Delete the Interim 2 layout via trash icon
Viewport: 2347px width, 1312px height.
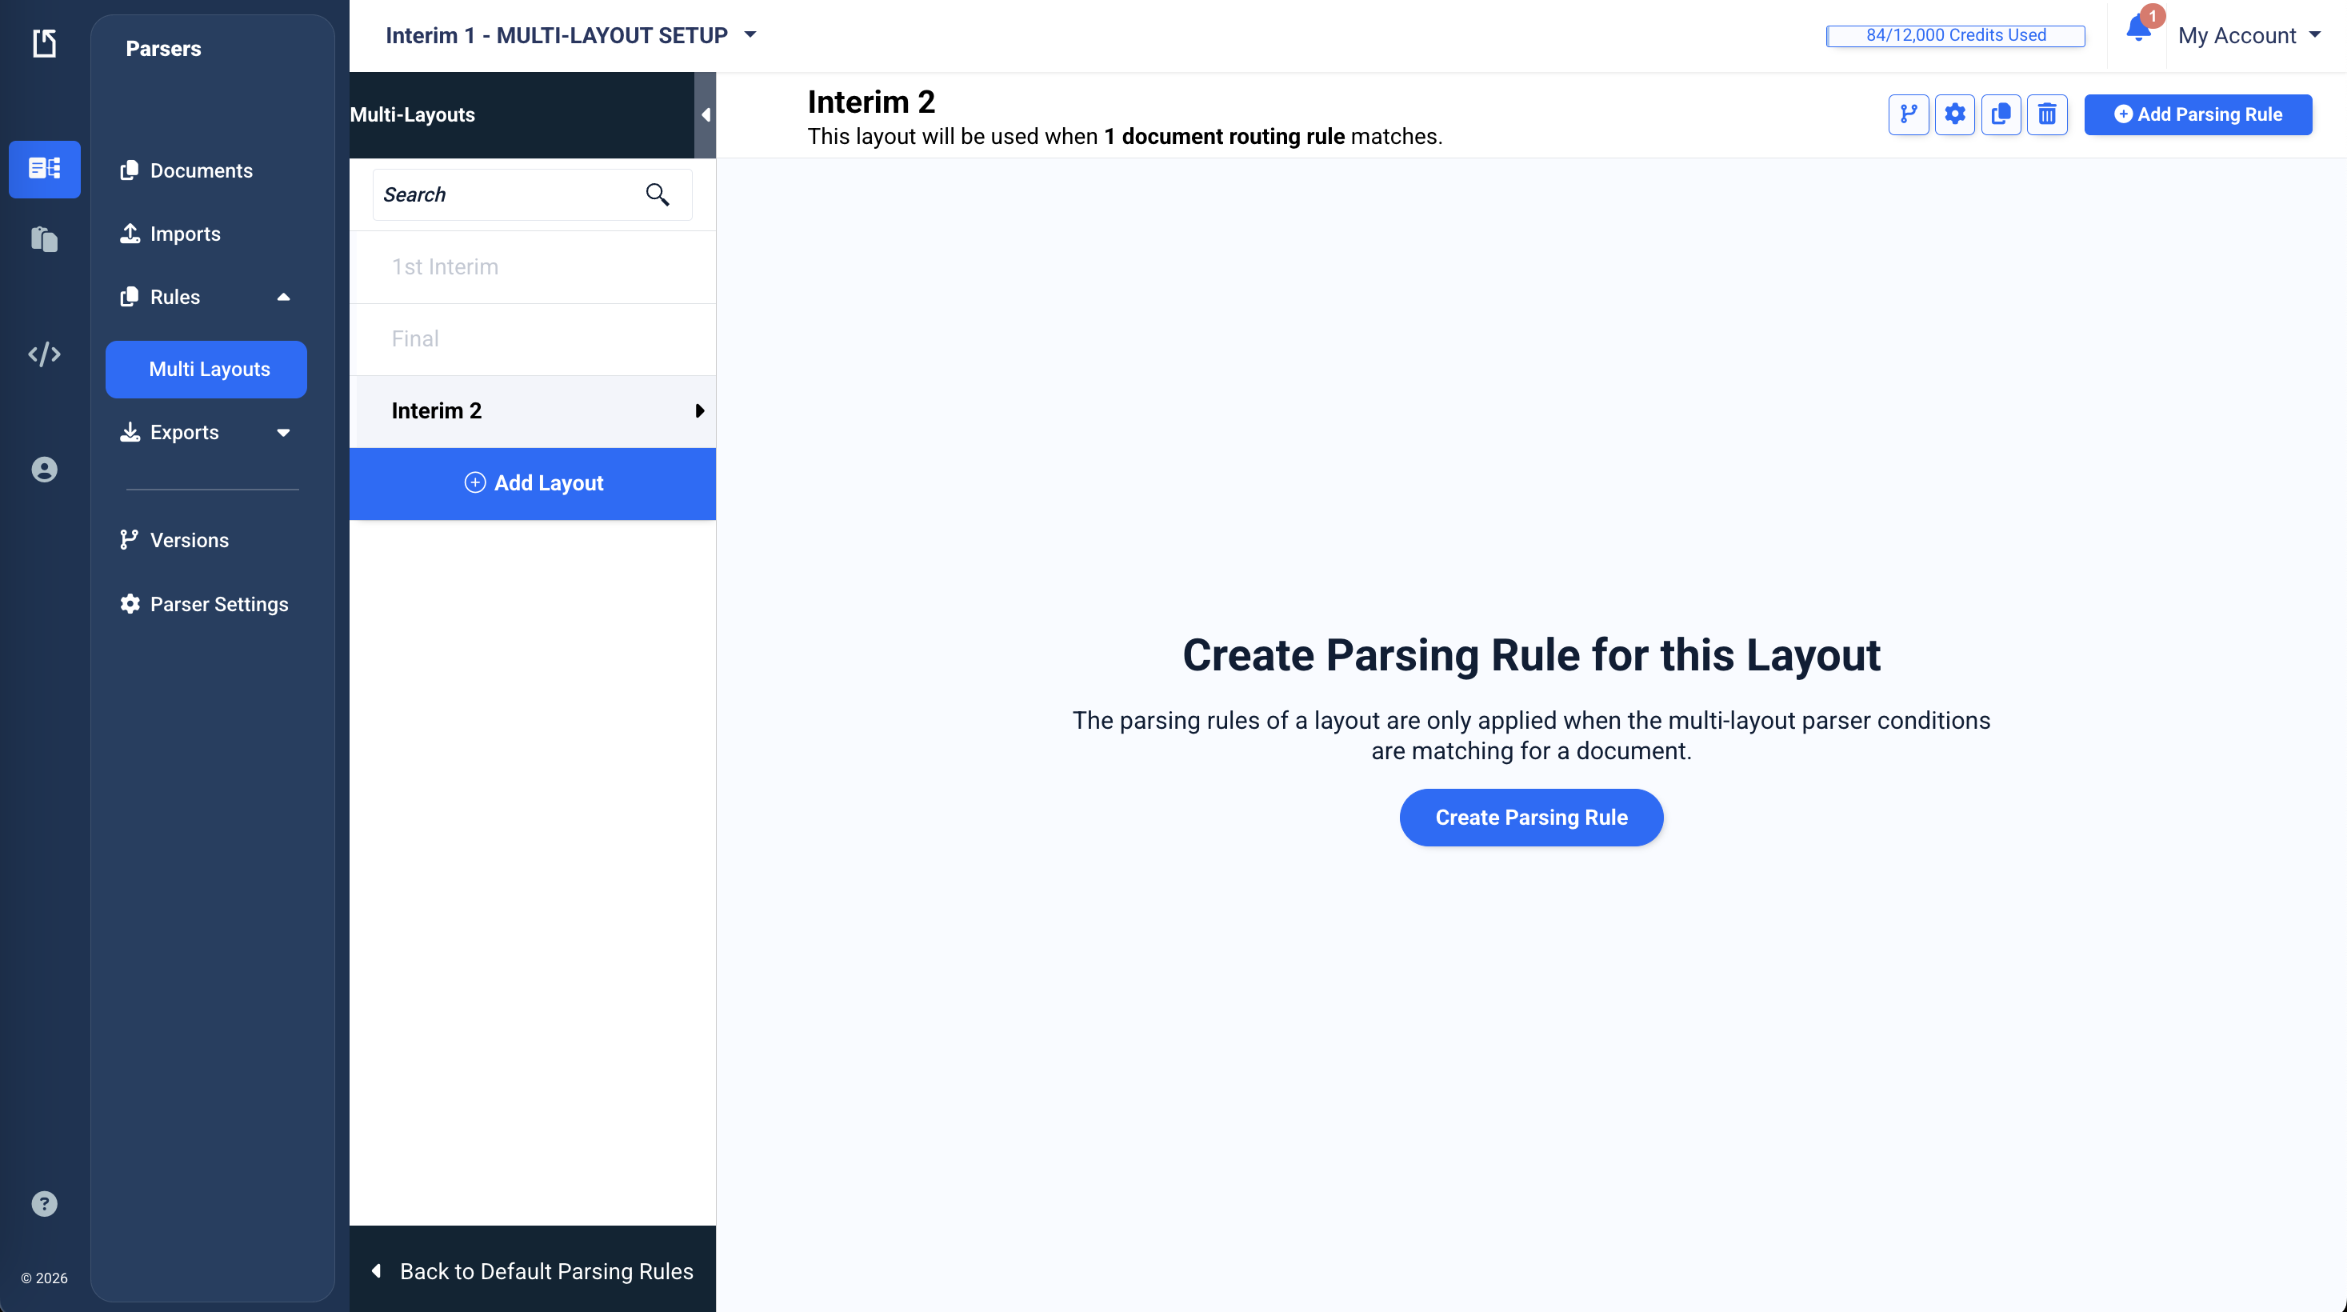coord(2047,114)
